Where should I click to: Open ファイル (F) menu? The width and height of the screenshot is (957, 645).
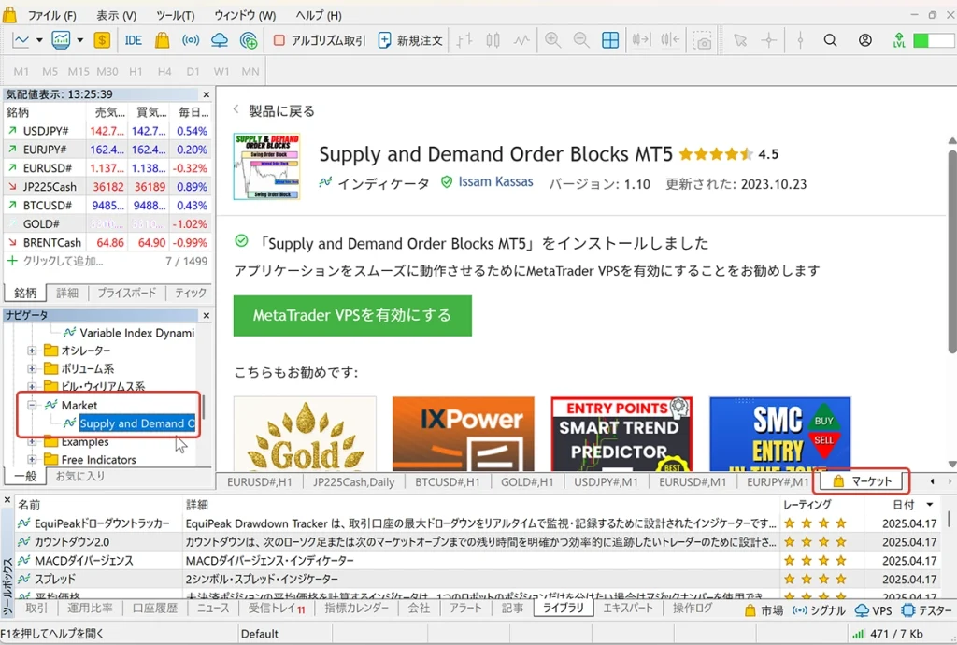[x=52, y=15]
